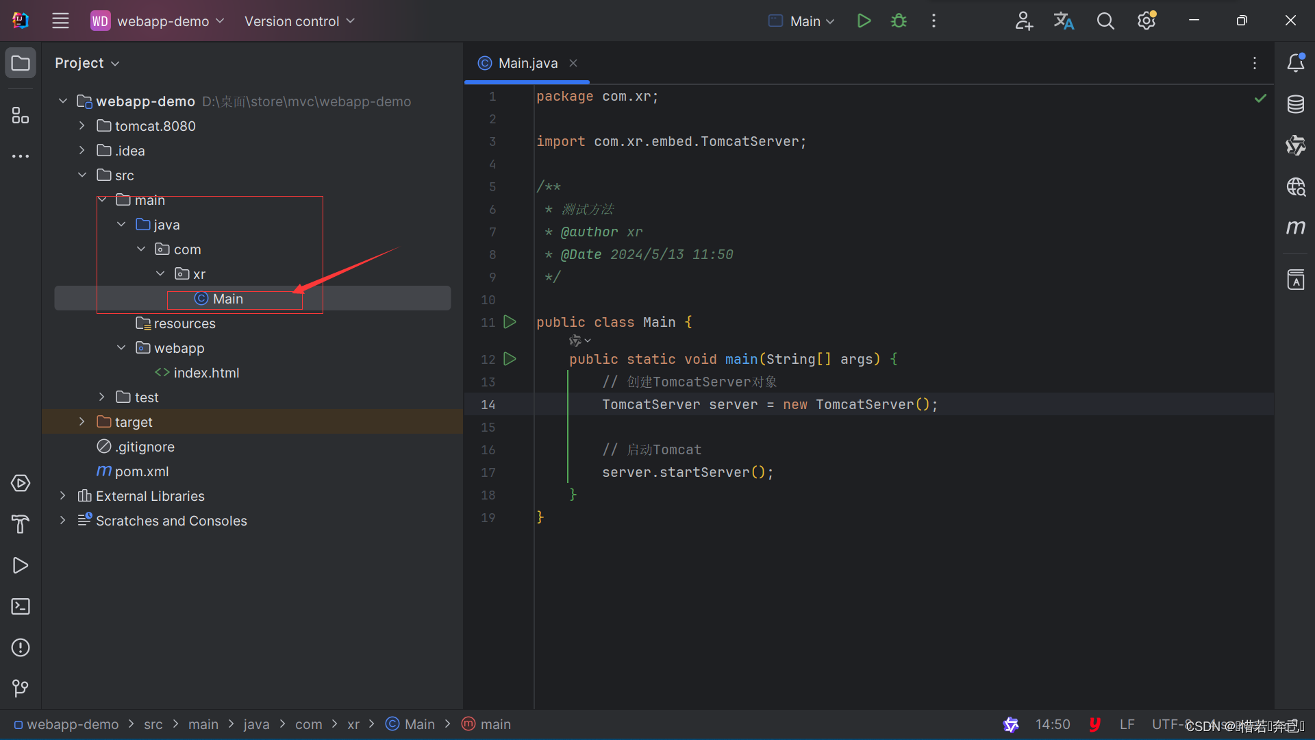Open the Terminal tool window
The width and height of the screenshot is (1315, 740).
pyautogui.click(x=21, y=606)
